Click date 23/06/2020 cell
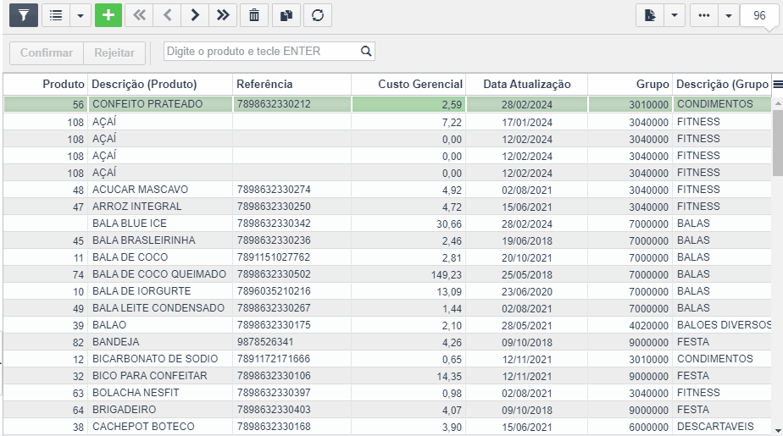Image resolution: width=783 pixels, height=436 pixels. (527, 291)
